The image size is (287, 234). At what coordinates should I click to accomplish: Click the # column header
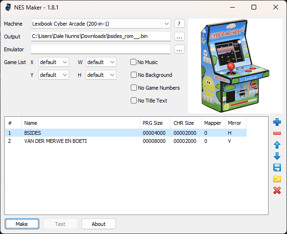[x=13, y=123]
